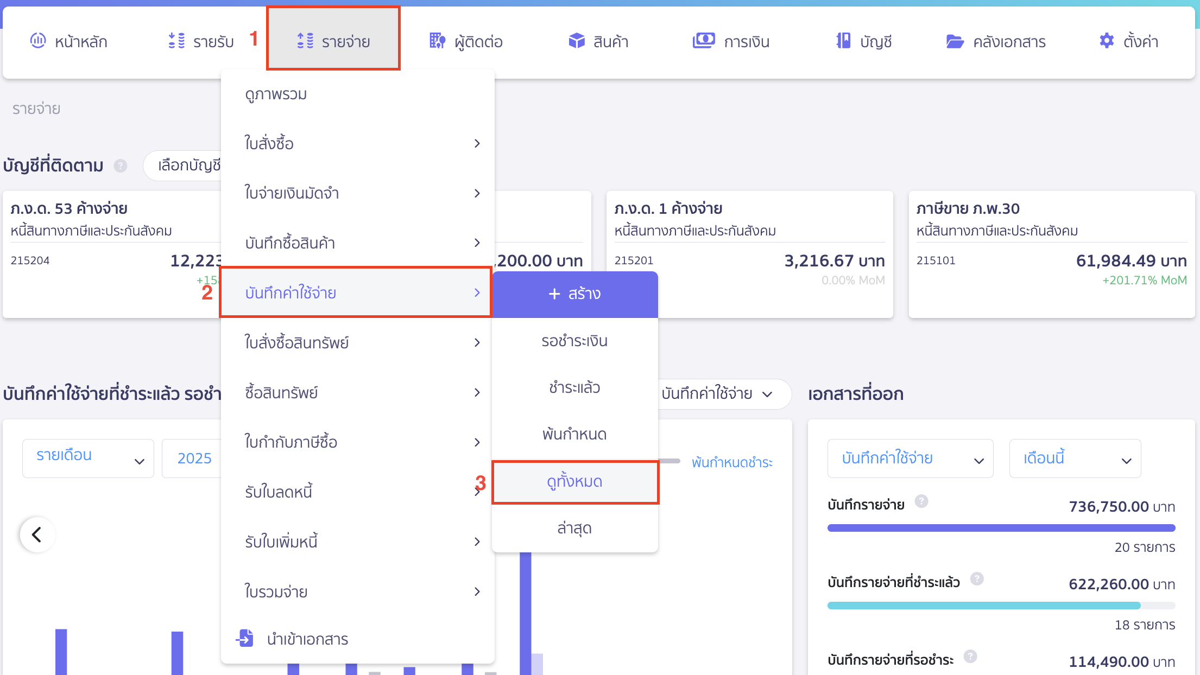Click the รายจ่าย breadcrumb text

pyautogui.click(x=36, y=109)
